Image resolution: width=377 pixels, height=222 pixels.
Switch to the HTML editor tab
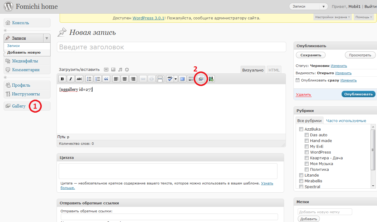pyautogui.click(x=274, y=70)
